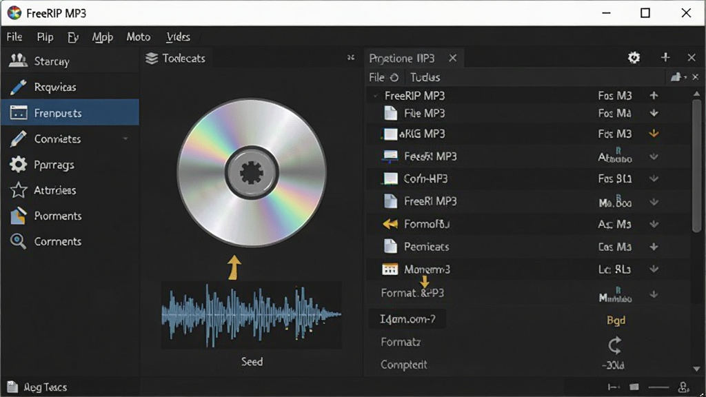Open the Vides menu
The image size is (706, 397).
(x=179, y=37)
